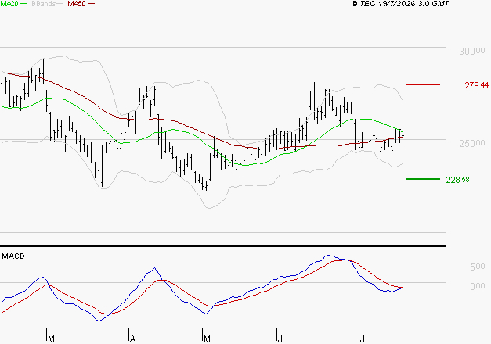491x344 pixels.
Task: Click the MA20 legend label
Action: tap(9, 3)
